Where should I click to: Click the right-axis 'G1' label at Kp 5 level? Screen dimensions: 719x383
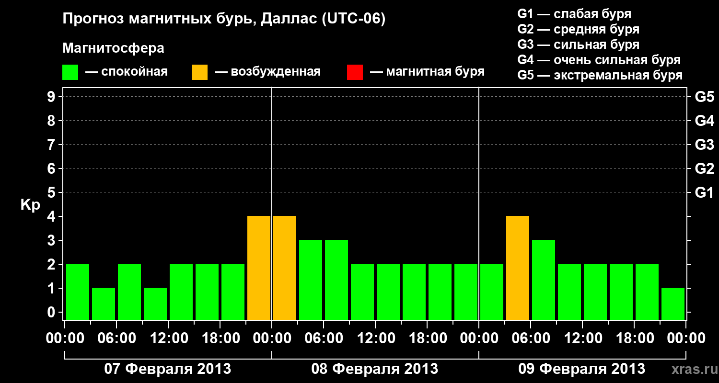click(704, 192)
